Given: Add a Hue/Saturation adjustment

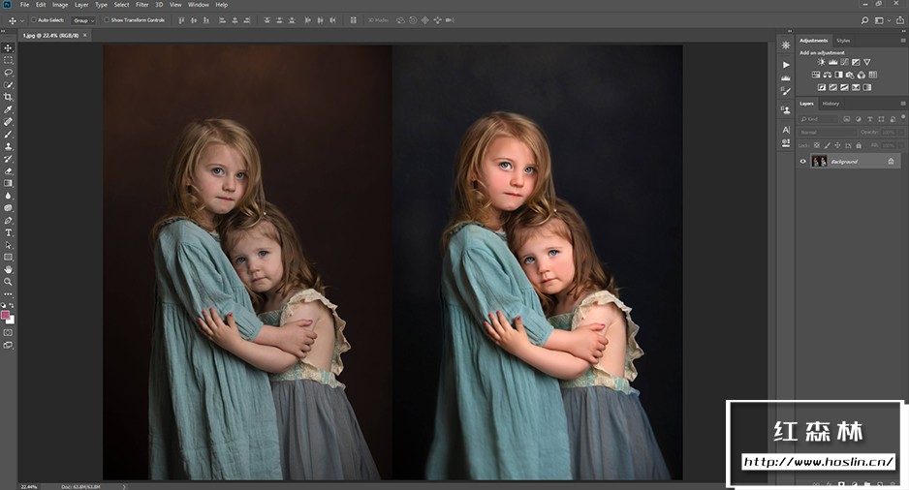Looking at the screenshot, I should click(816, 75).
